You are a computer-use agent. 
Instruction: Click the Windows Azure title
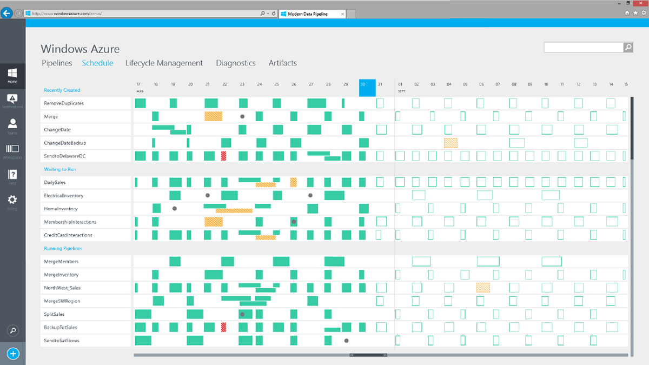pos(80,49)
